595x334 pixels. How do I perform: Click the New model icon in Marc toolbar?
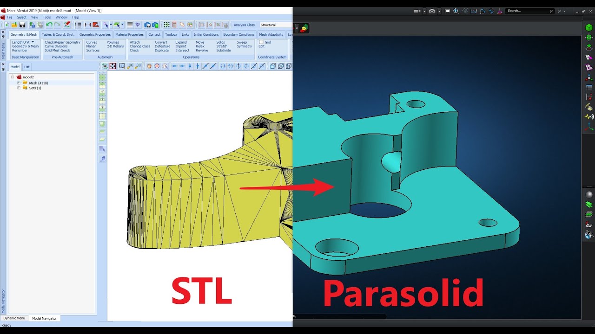tap(7, 25)
